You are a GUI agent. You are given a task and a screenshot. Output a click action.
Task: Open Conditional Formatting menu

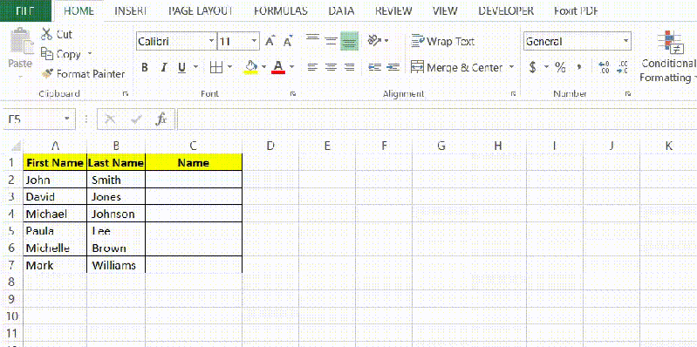click(x=668, y=57)
